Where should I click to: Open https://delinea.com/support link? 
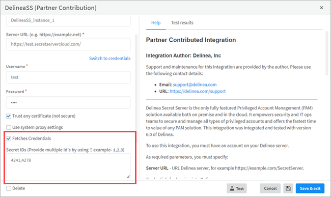click(198, 91)
